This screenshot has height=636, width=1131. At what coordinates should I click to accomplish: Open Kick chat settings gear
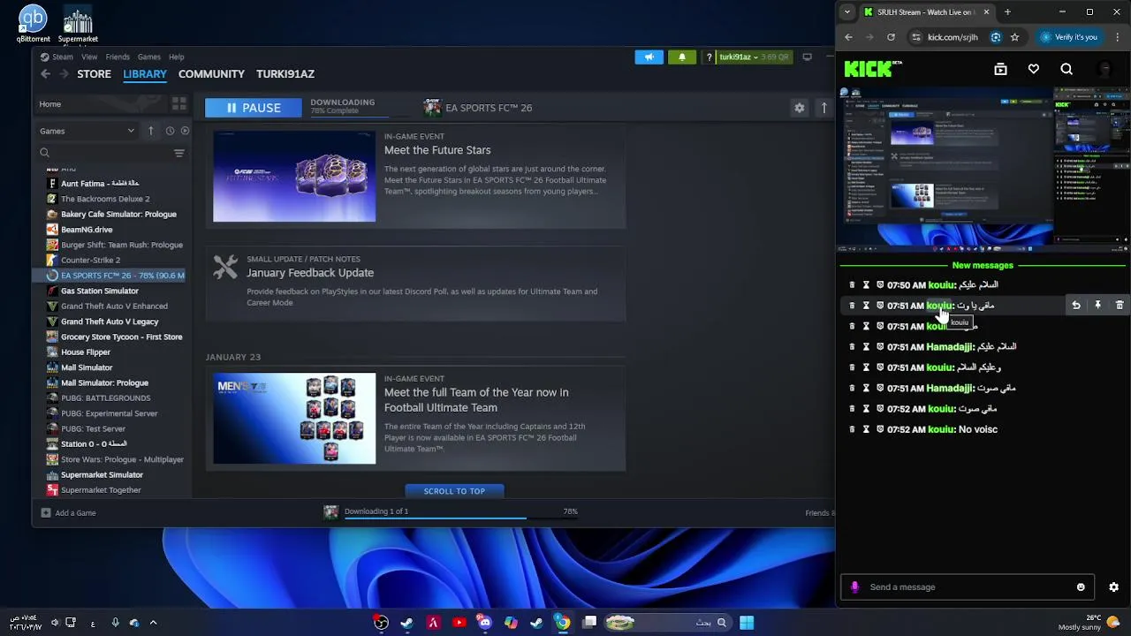click(x=1113, y=587)
